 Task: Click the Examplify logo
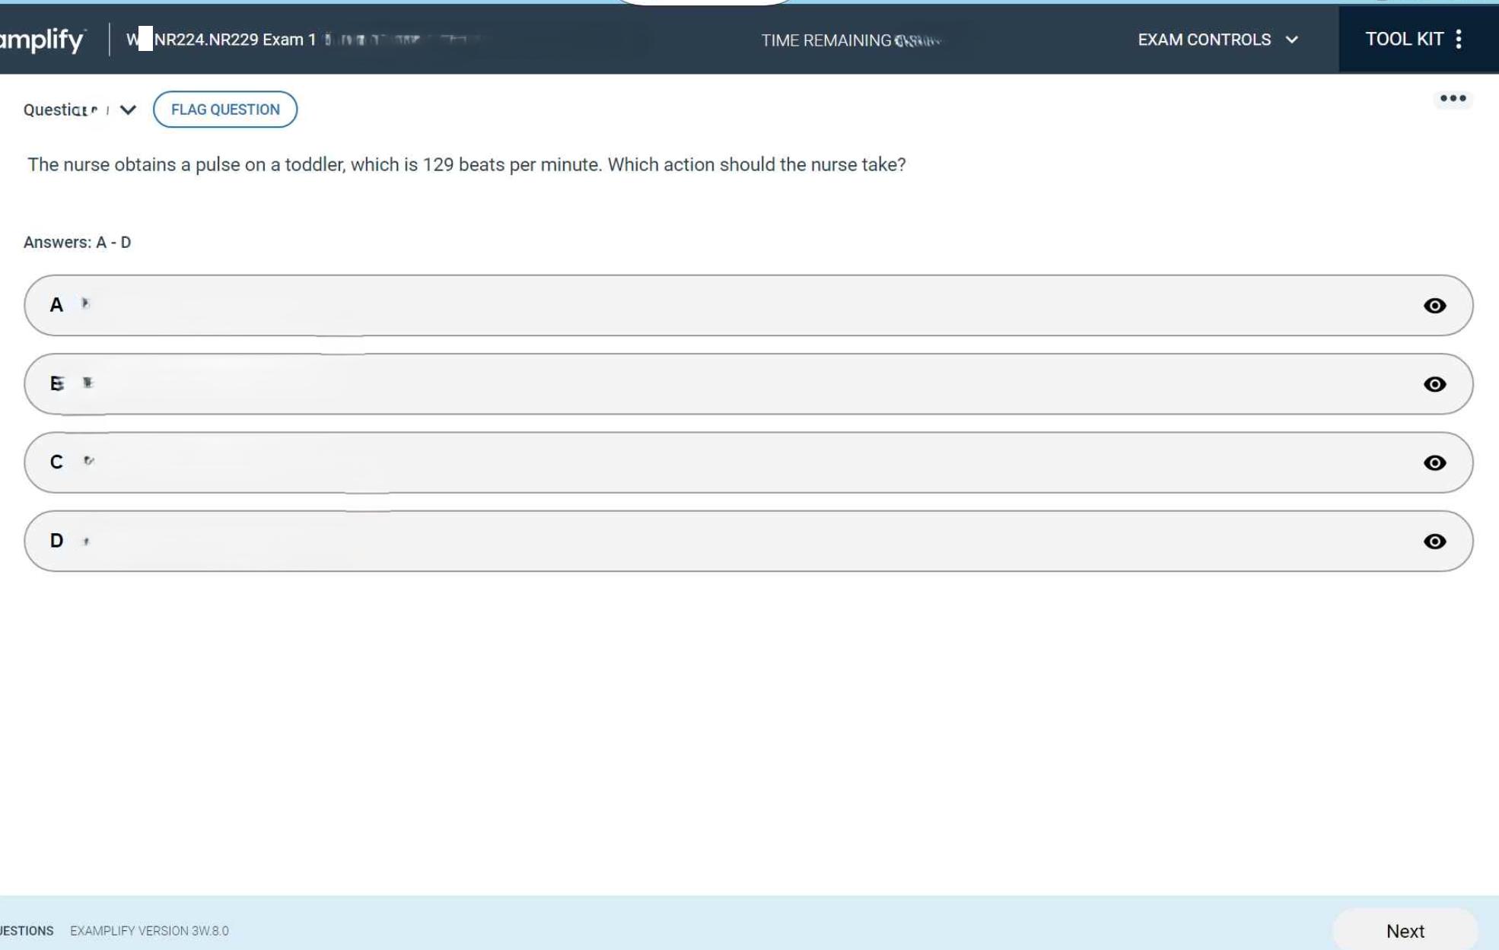(x=42, y=40)
